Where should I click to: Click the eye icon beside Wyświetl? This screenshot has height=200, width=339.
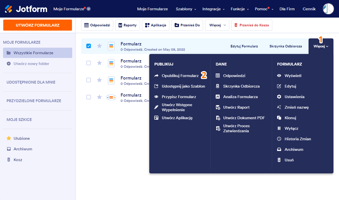click(x=279, y=76)
